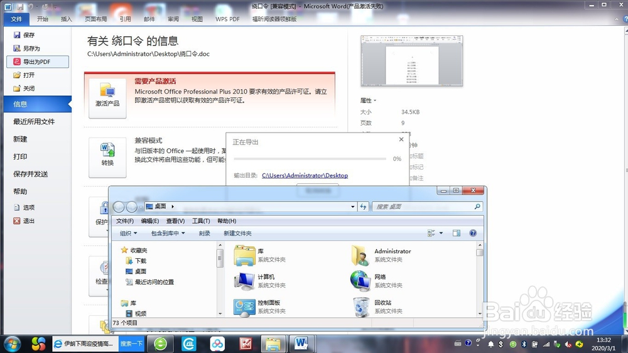The width and height of the screenshot is (628, 353).
Task: Click Explorer back navigation arrow
Action: 119,207
